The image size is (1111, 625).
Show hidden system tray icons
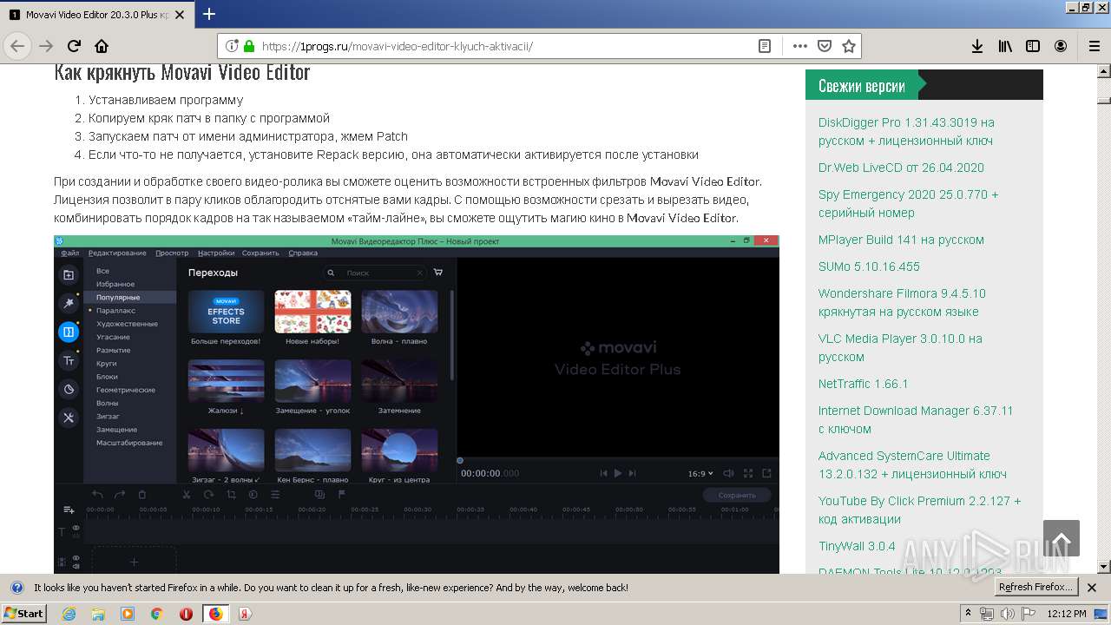click(969, 614)
